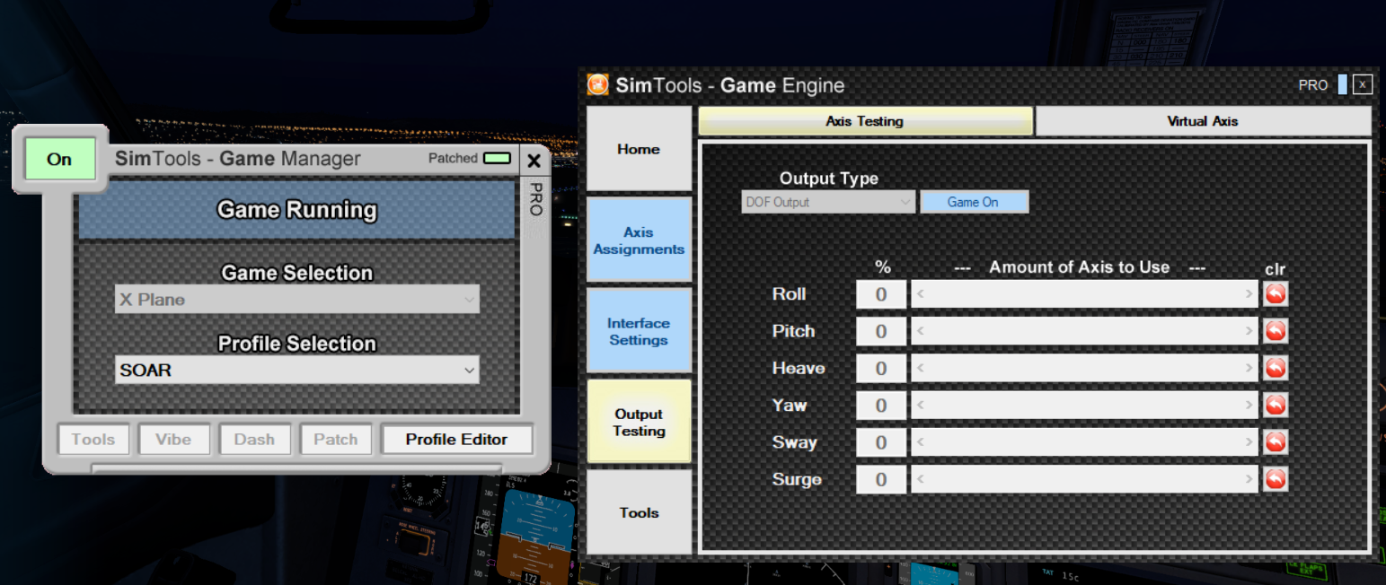Click the Roll slider left arrow

coord(920,293)
